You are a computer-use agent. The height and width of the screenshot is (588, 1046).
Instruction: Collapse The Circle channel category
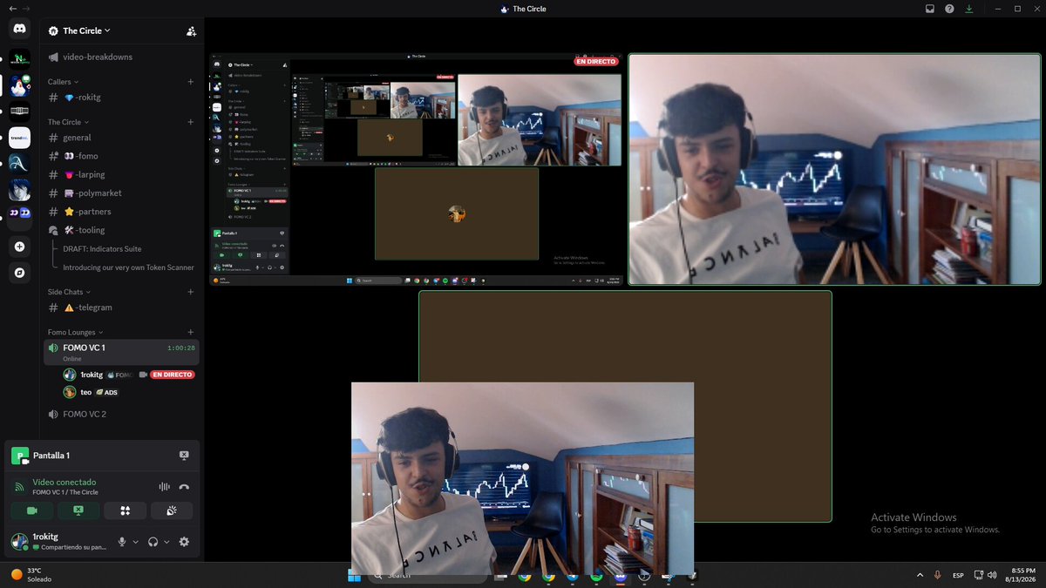coord(69,122)
